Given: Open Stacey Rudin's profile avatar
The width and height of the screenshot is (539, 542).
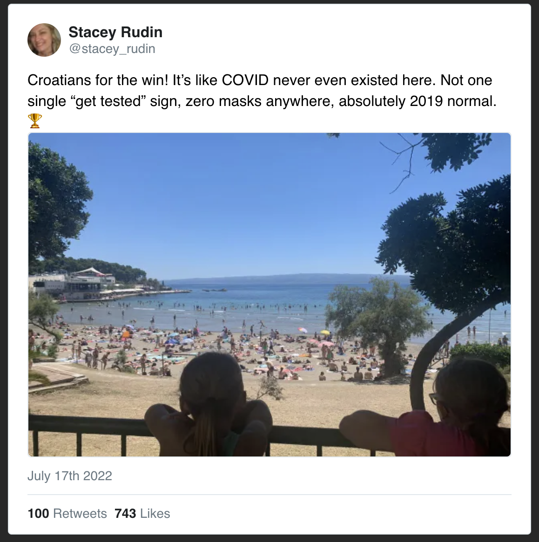Looking at the screenshot, I should (x=44, y=40).
